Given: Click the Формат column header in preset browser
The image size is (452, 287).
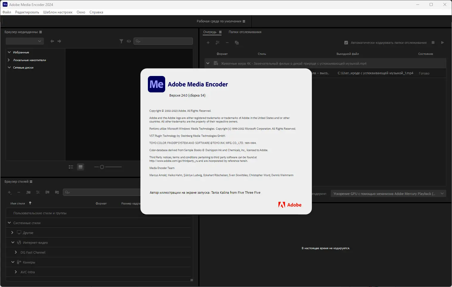Looking at the screenshot, I should pyautogui.click(x=101, y=204).
